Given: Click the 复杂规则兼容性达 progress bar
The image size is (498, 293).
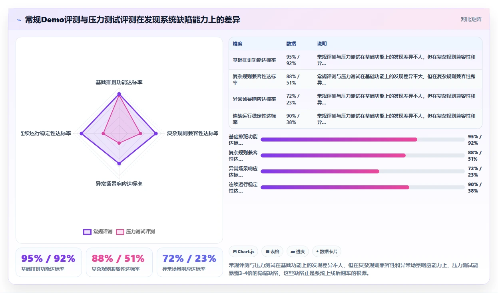Looking at the screenshot, I should click(x=363, y=155).
